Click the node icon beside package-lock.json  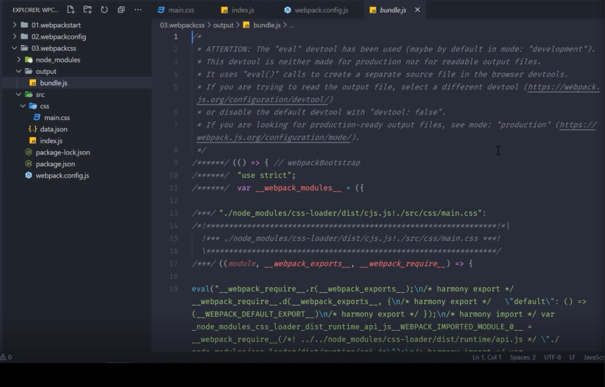[x=29, y=152]
